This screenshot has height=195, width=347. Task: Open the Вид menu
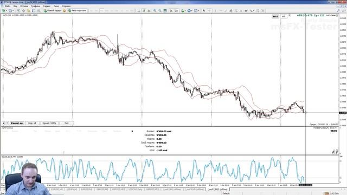click(15, 6)
